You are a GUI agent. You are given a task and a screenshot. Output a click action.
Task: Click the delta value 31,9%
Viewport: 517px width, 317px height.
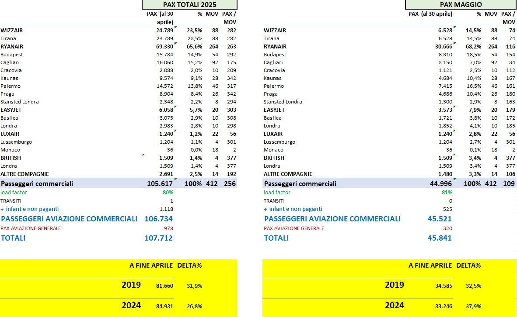(195, 286)
